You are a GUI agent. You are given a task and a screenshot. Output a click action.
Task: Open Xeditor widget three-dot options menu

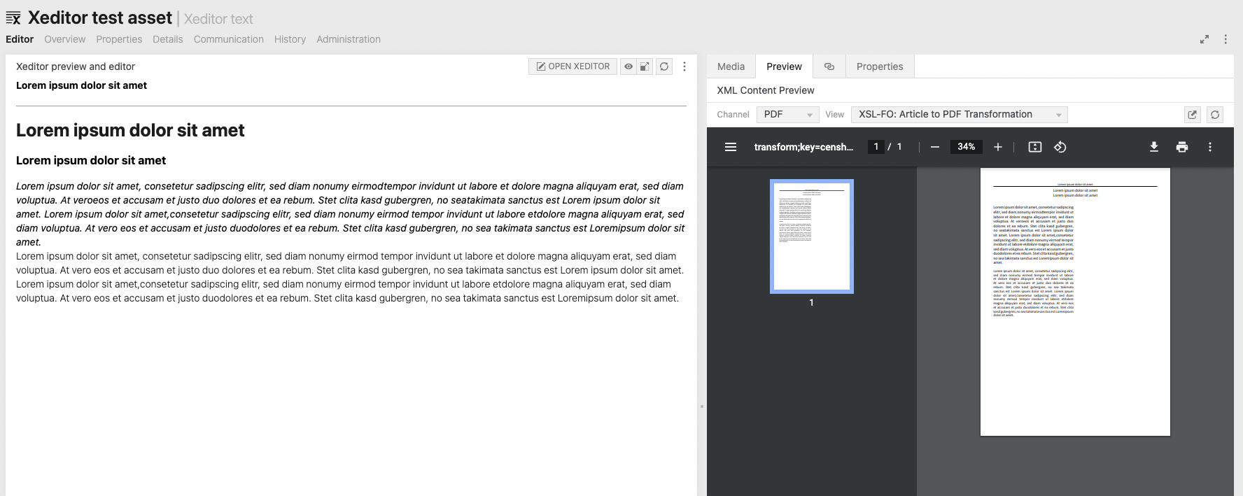[x=684, y=66]
